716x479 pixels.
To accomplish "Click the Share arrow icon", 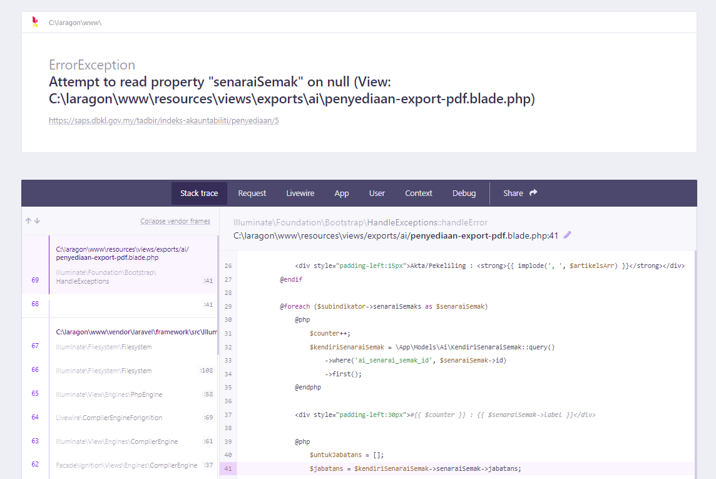I will pyautogui.click(x=533, y=193).
